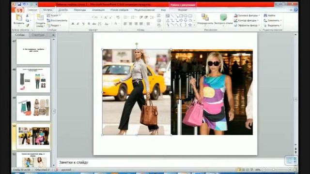The height and width of the screenshot is (174, 310).
Task: Open Shape Fill (Заливка фигуры) dropdown
Action: click(247, 15)
